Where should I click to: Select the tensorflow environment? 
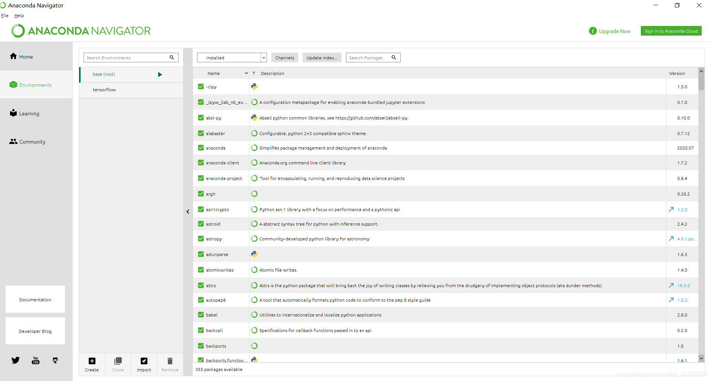(x=131, y=90)
